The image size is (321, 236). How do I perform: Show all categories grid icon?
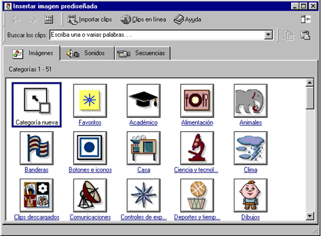(x=49, y=19)
